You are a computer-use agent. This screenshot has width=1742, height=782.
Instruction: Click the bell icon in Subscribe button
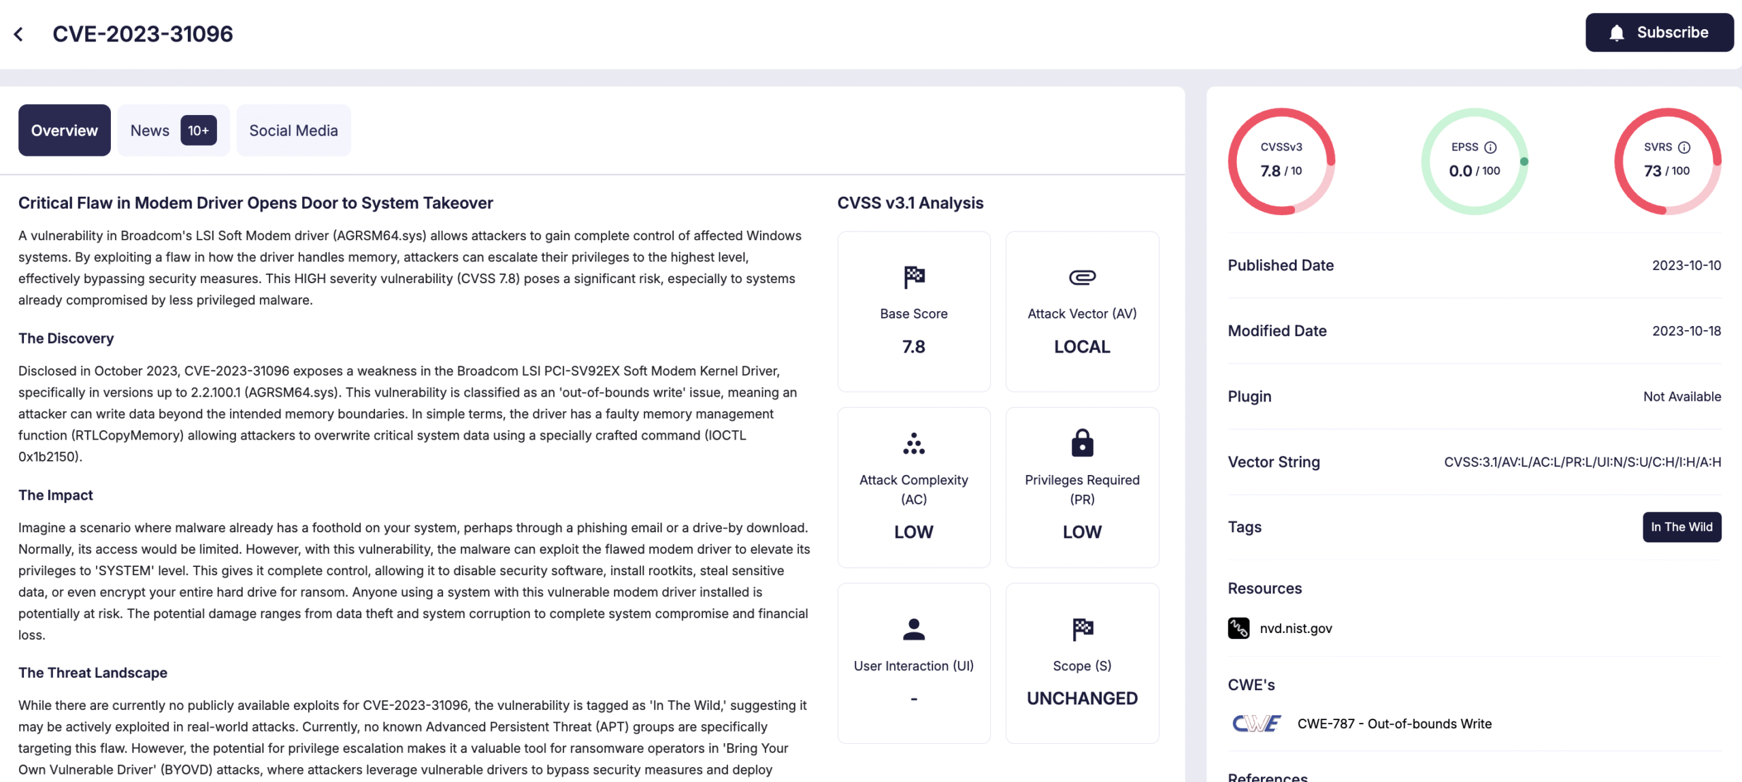tap(1617, 33)
